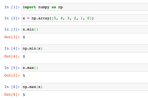Click output value 0 of Out[3]
This screenshot has width=148, height=98.
point(24,37)
